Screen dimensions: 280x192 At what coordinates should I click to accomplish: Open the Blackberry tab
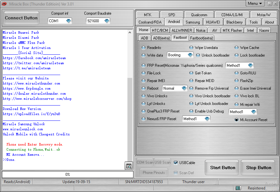pos(234,22)
